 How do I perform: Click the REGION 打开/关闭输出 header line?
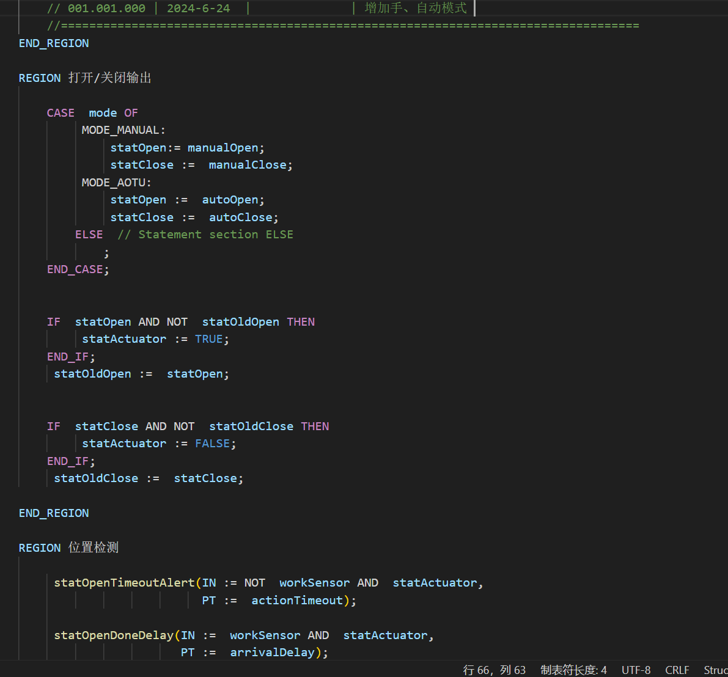[x=85, y=78]
